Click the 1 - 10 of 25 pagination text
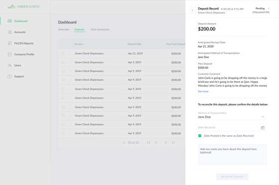Viewport: 279px width, 185px height. [131, 143]
